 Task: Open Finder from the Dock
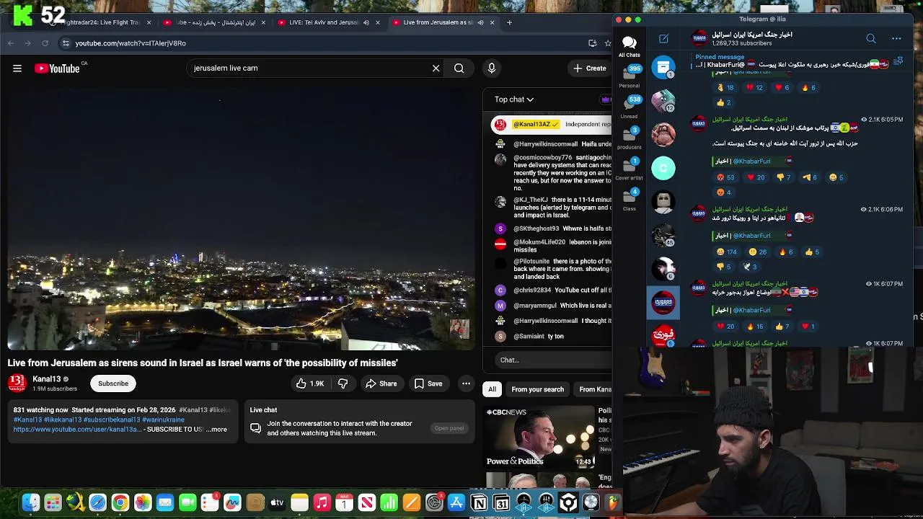[x=31, y=502]
